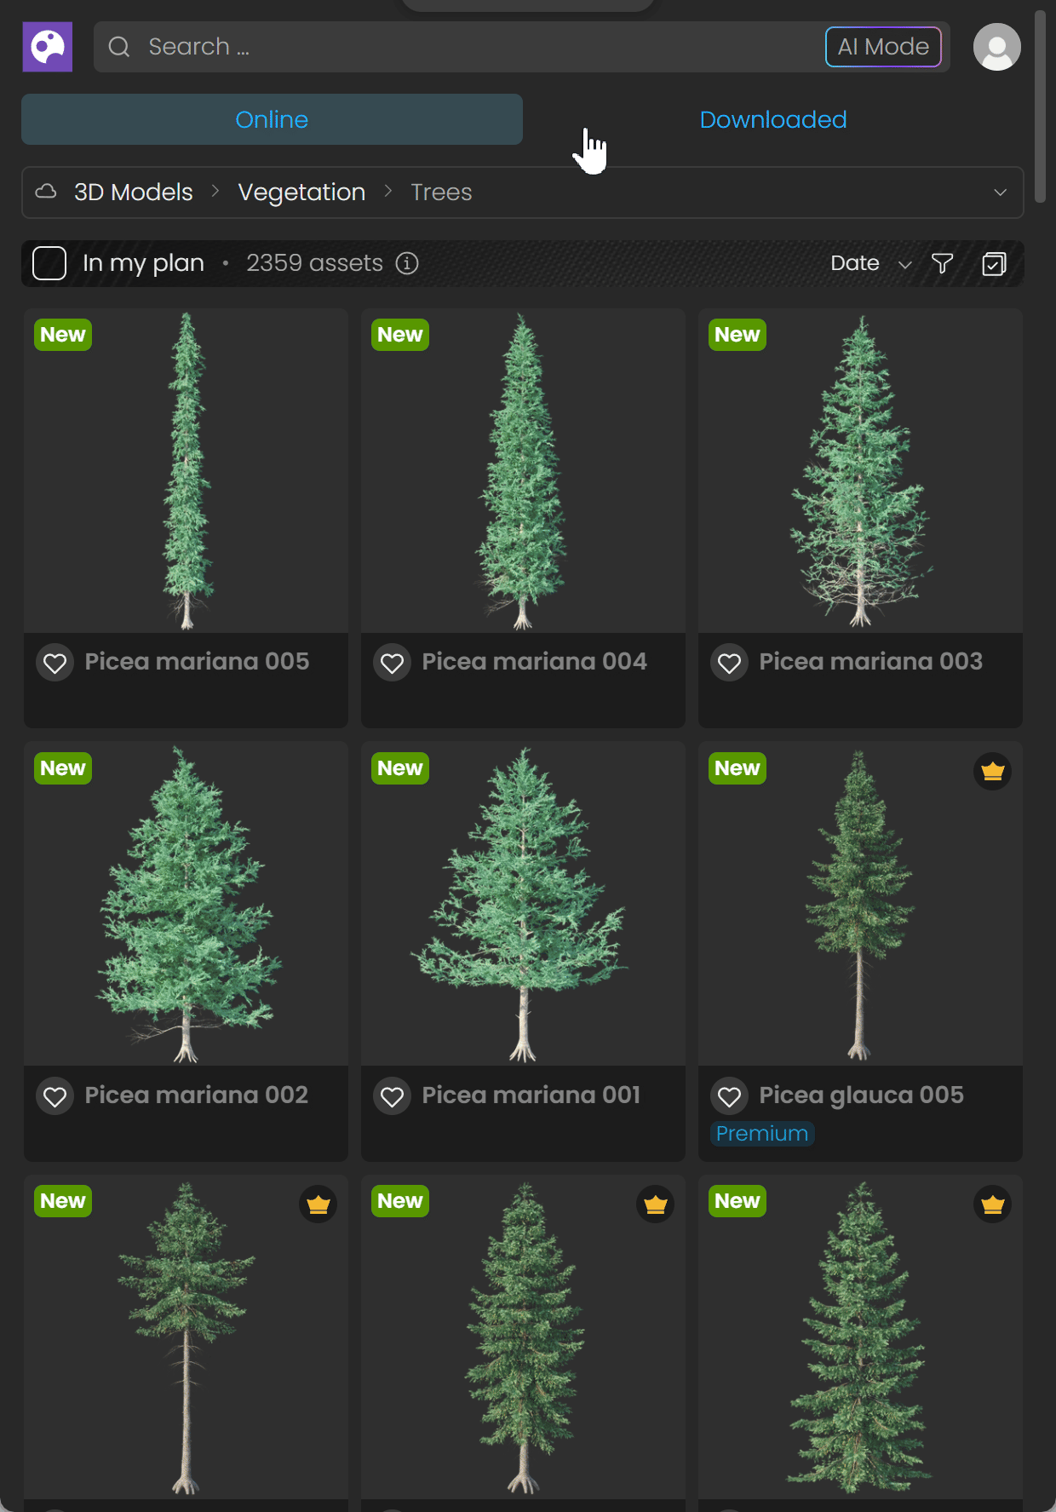
Task: Open the filter funnel icon
Action: 942,264
